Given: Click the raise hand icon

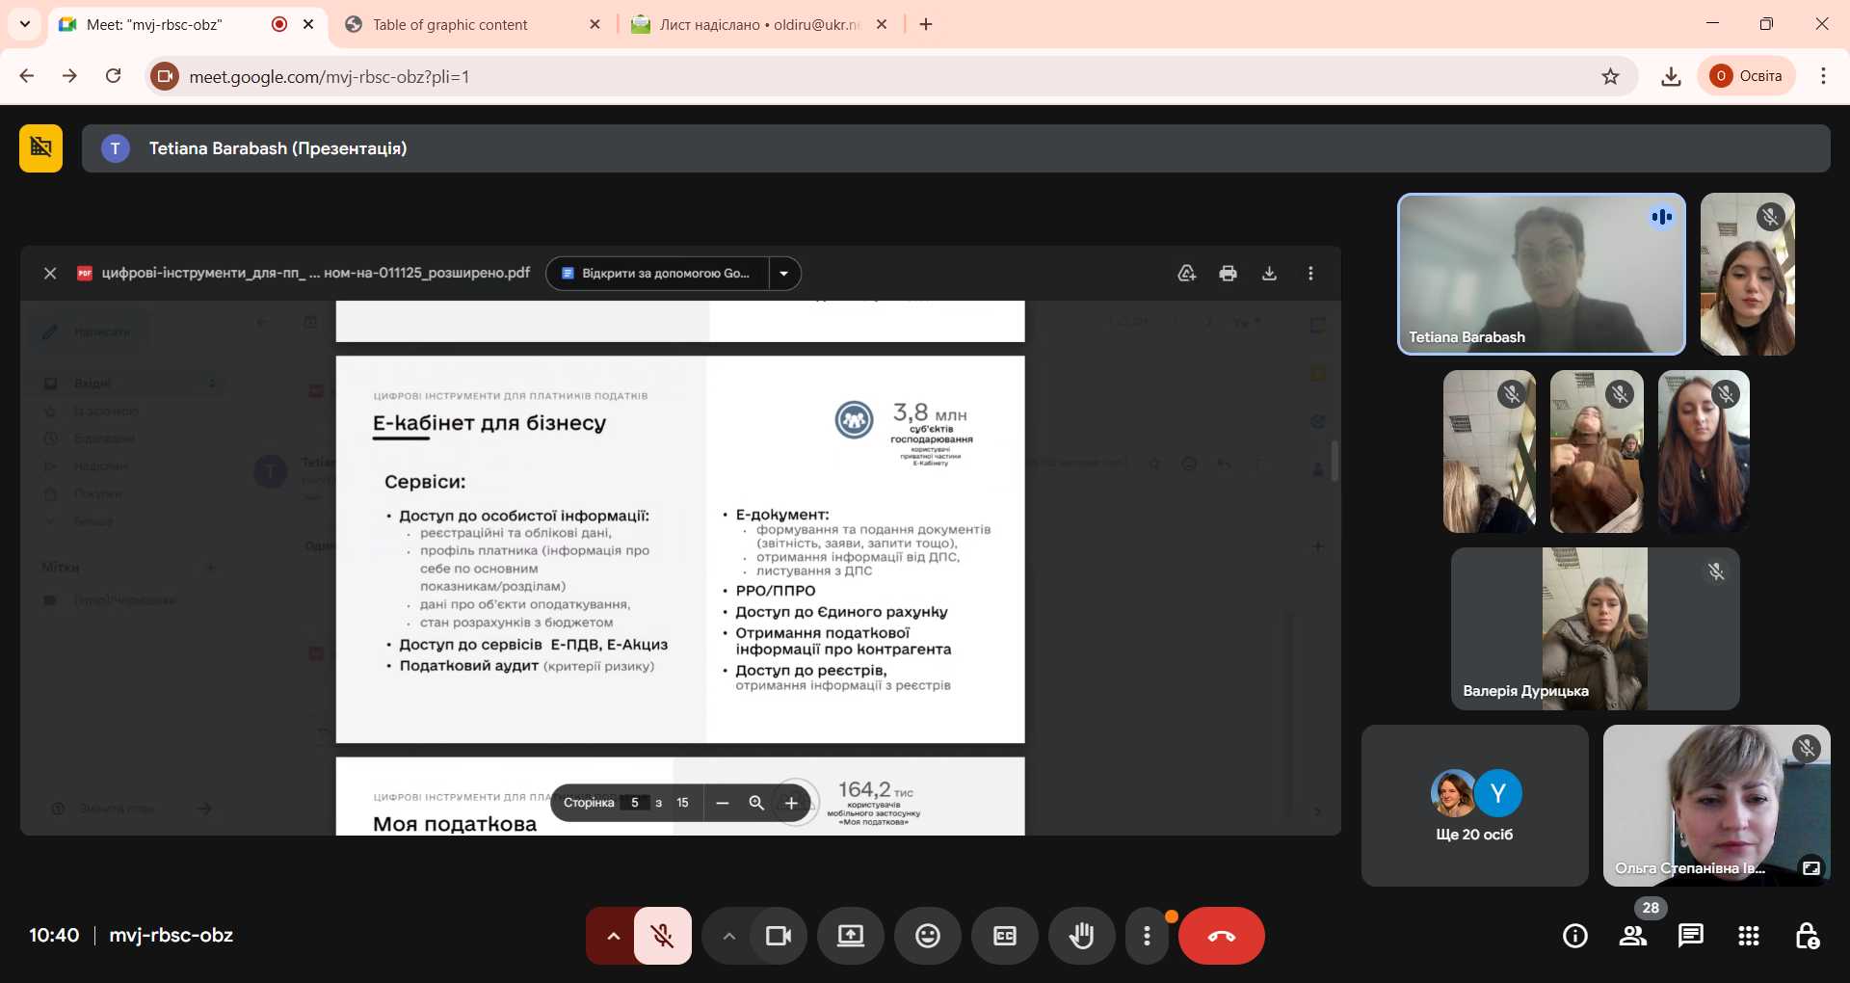Looking at the screenshot, I should coord(1081,936).
